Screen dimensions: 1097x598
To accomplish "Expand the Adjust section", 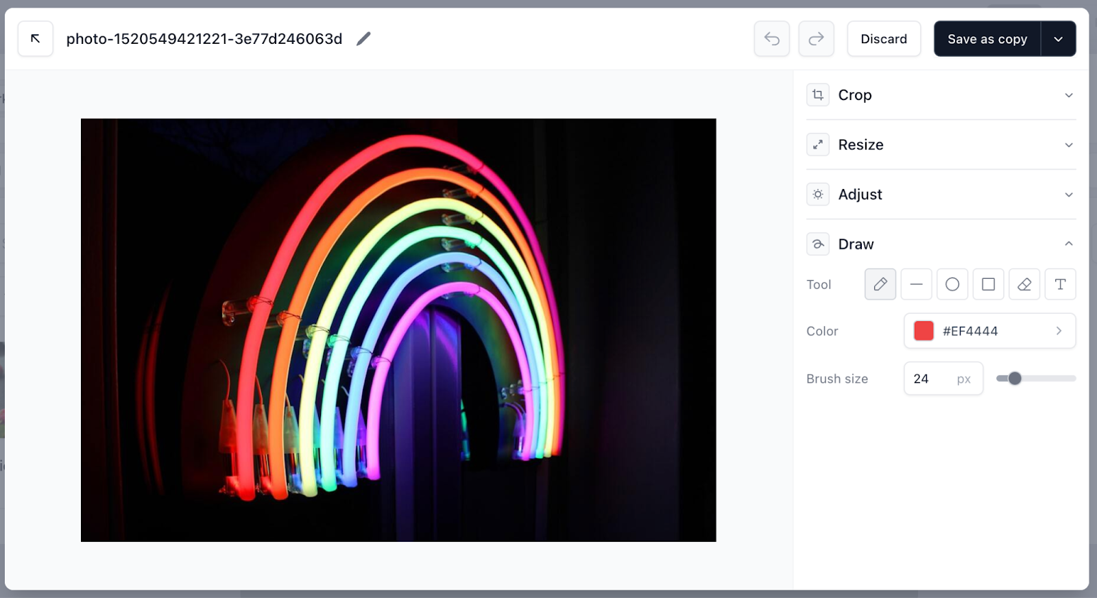I will [941, 195].
